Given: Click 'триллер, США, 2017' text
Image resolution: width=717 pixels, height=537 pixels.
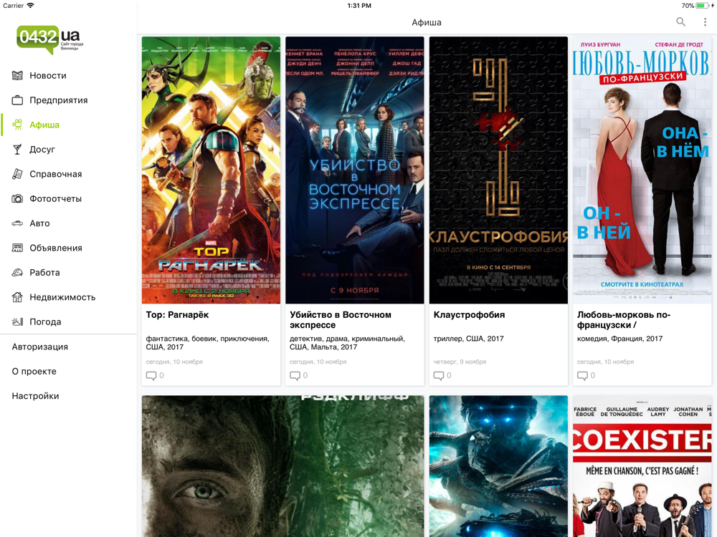Looking at the screenshot, I should (469, 339).
